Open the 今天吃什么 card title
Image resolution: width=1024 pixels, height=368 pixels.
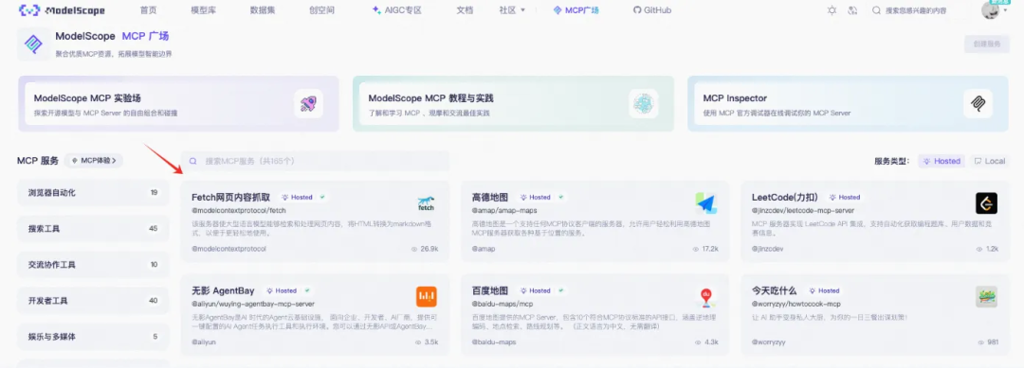tap(775, 290)
